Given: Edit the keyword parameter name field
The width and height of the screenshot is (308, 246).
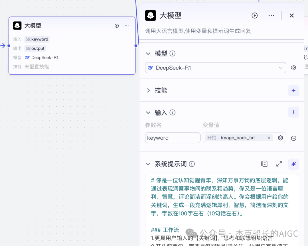Looking at the screenshot, I should 173,138.
